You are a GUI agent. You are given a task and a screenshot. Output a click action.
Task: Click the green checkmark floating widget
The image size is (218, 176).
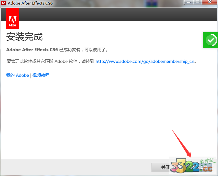tap(210, 40)
